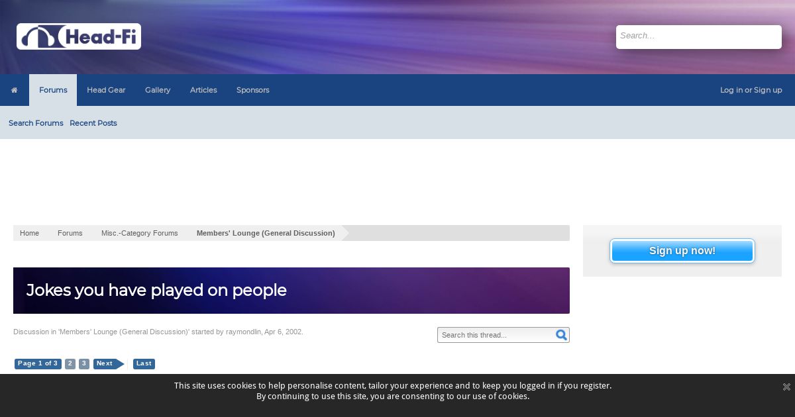View Recent Posts
Screen dimensions: 795x417
click(93, 123)
